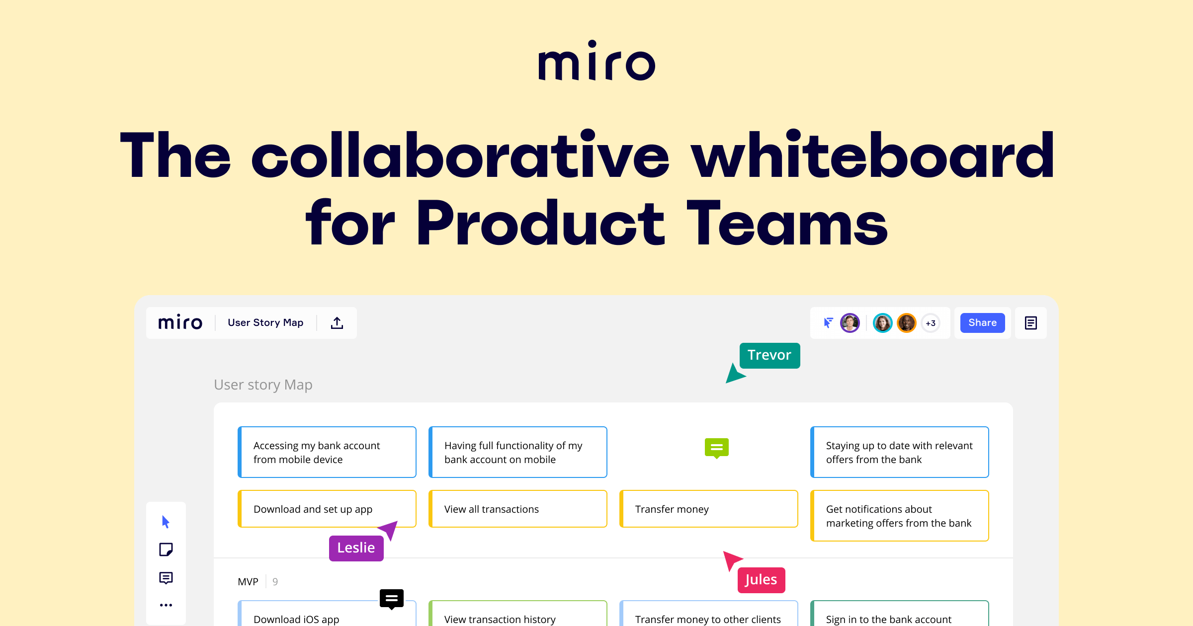Select the sticky note tool
The width and height of the screenshot is (1193, 626).
click(166, 549)
